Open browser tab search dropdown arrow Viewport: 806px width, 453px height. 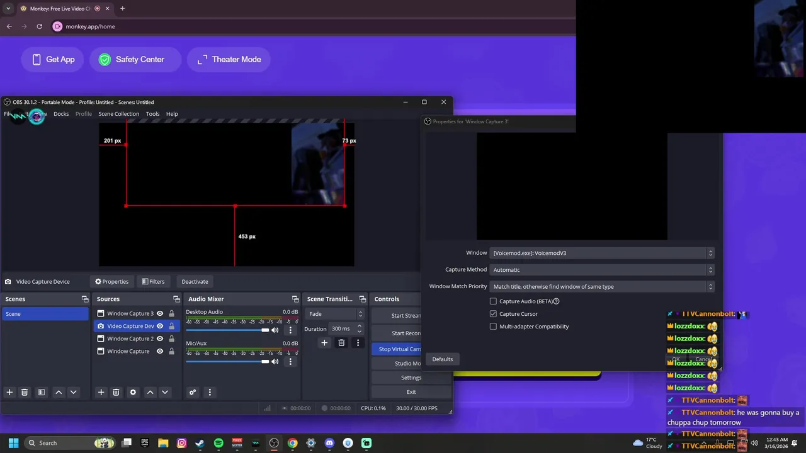8,8
